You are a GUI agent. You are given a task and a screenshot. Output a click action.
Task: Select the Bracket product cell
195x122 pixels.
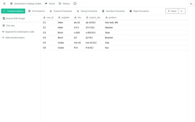point(109,38)
